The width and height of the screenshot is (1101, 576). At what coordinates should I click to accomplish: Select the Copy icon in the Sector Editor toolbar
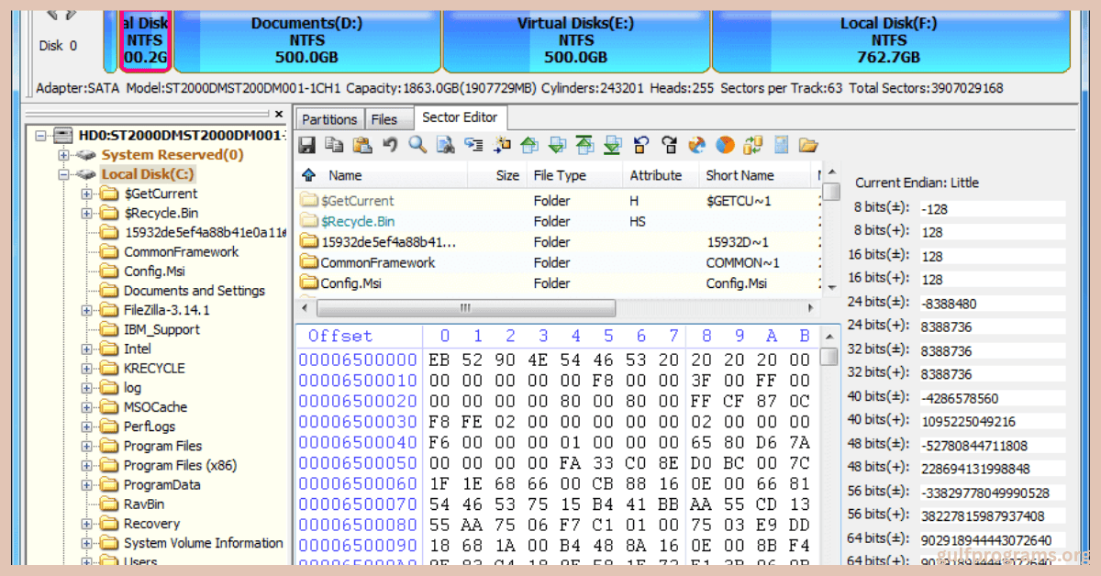click(334, 144)
